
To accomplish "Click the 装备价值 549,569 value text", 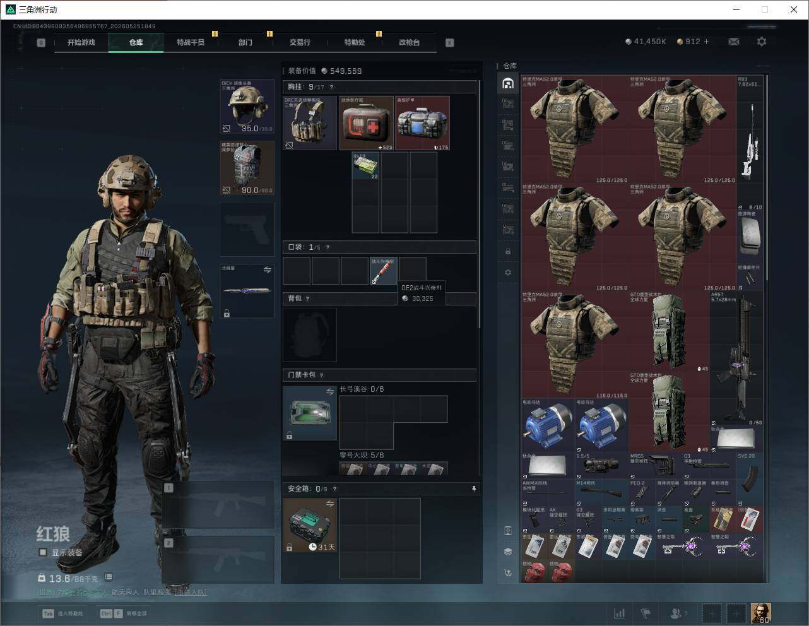I will pos(326,71).
